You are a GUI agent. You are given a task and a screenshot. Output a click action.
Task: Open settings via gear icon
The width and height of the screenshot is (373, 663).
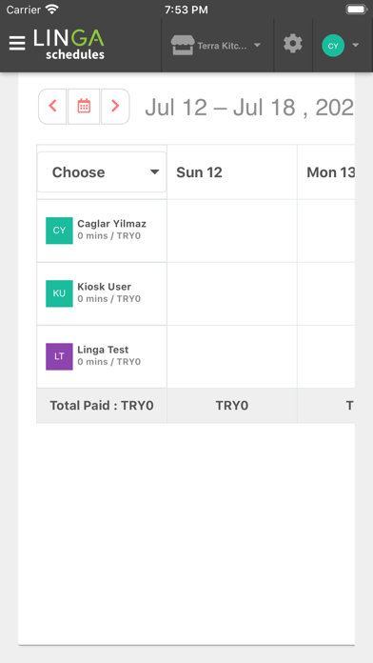293,44
